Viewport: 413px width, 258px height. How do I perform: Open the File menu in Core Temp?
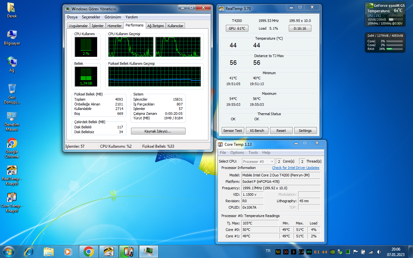tap(223, 153)
